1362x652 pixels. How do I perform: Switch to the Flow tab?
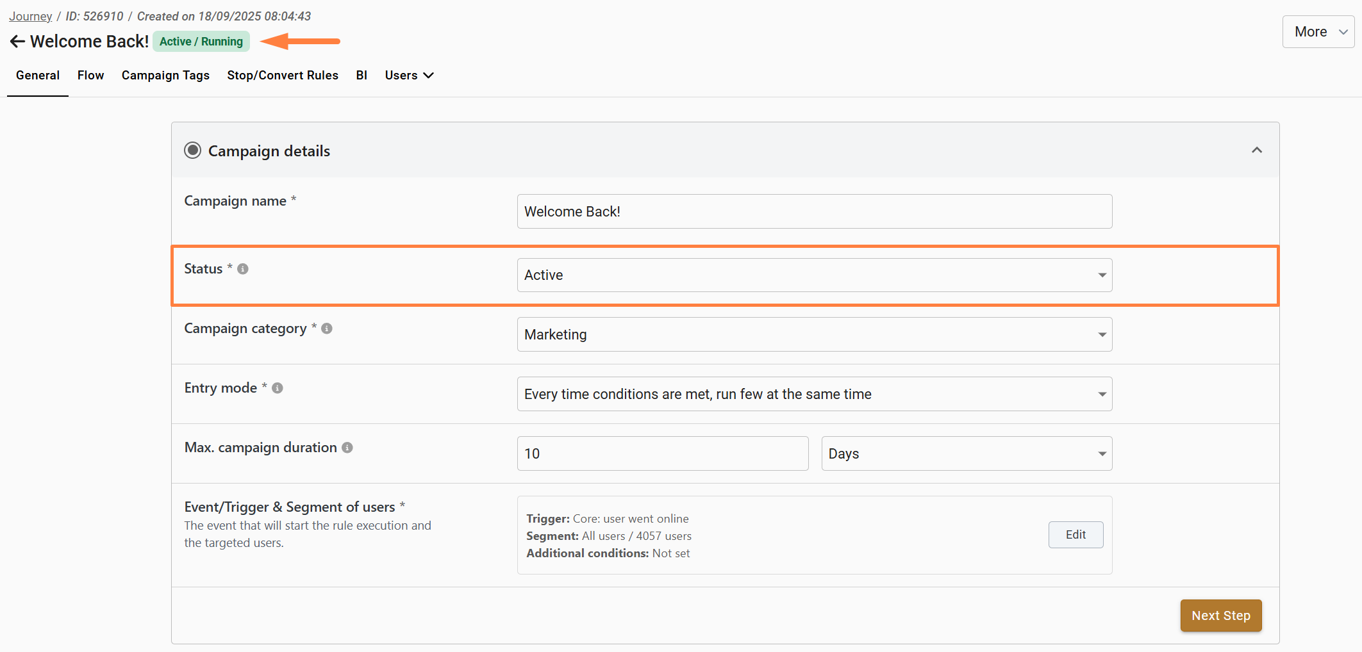coord(90,76)
